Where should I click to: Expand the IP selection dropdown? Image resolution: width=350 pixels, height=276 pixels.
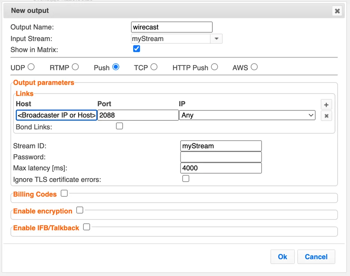[x=247, y=115]
